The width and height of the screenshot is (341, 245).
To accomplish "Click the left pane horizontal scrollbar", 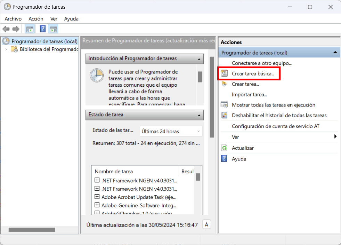I will 32,230.
